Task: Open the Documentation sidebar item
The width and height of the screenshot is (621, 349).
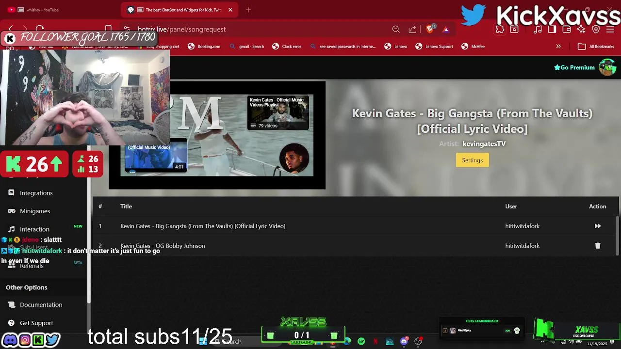Action: point(35,305)
